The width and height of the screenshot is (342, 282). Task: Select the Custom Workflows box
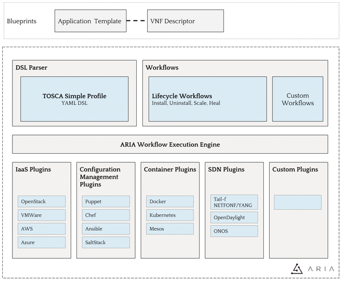click(x=298, y=99)
